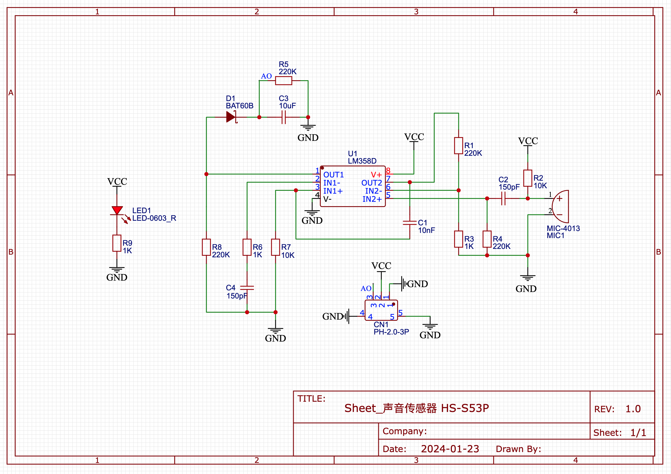Click the R2 10K resistor symbol

pos(528,178)
